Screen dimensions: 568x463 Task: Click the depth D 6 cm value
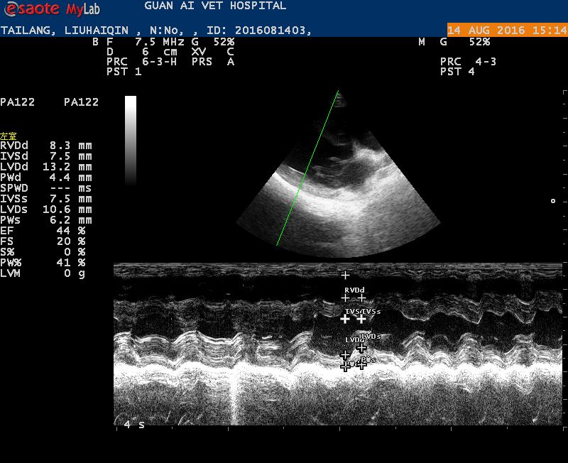141,52
